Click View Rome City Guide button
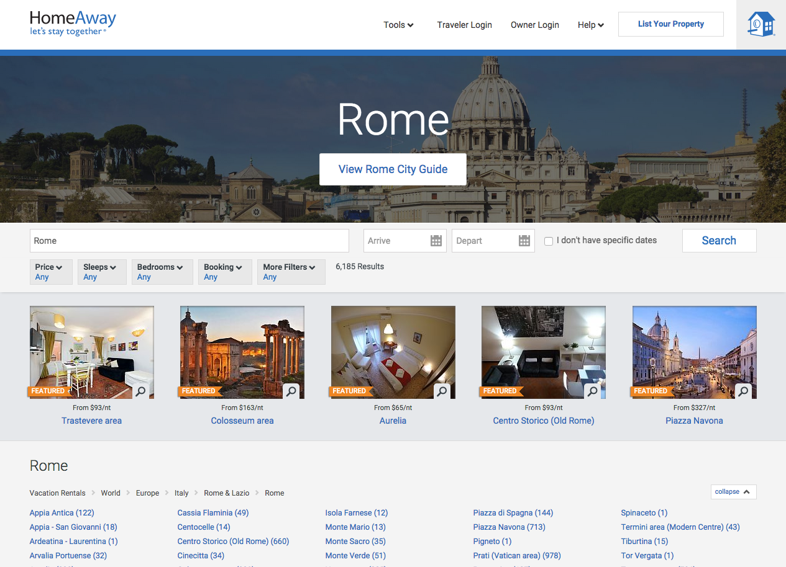The height and width of the screenshot is (567, 786). point(393,169)
